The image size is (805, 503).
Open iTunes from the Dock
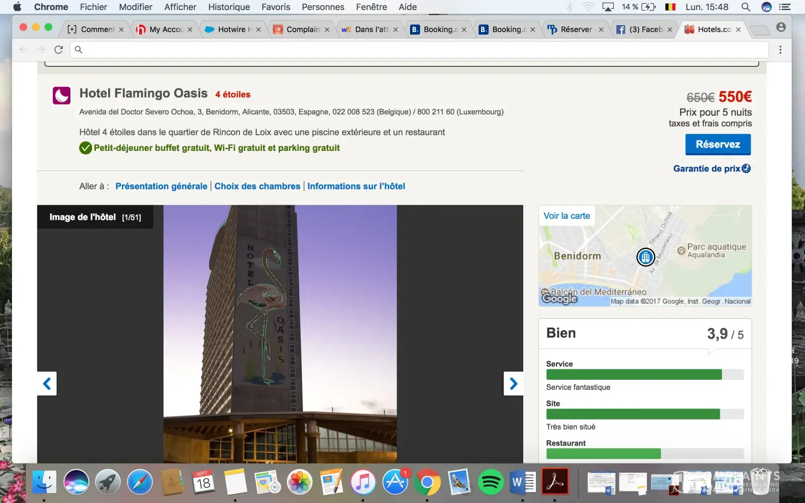[363, 482]
